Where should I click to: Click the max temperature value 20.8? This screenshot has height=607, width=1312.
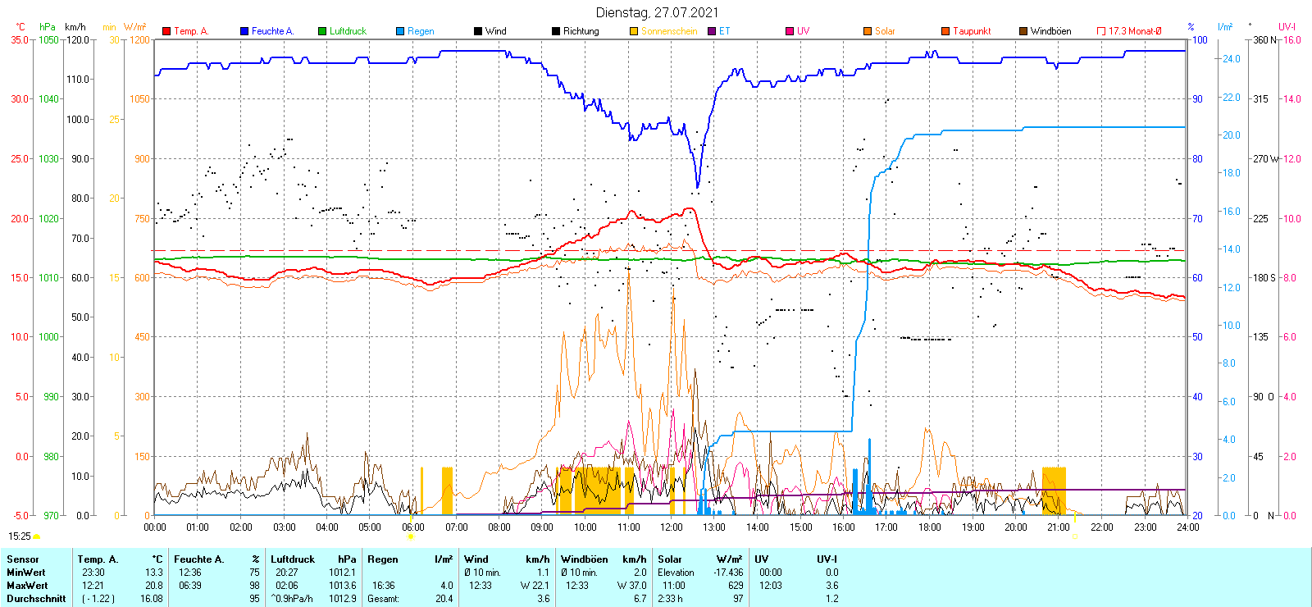(154, 586)
